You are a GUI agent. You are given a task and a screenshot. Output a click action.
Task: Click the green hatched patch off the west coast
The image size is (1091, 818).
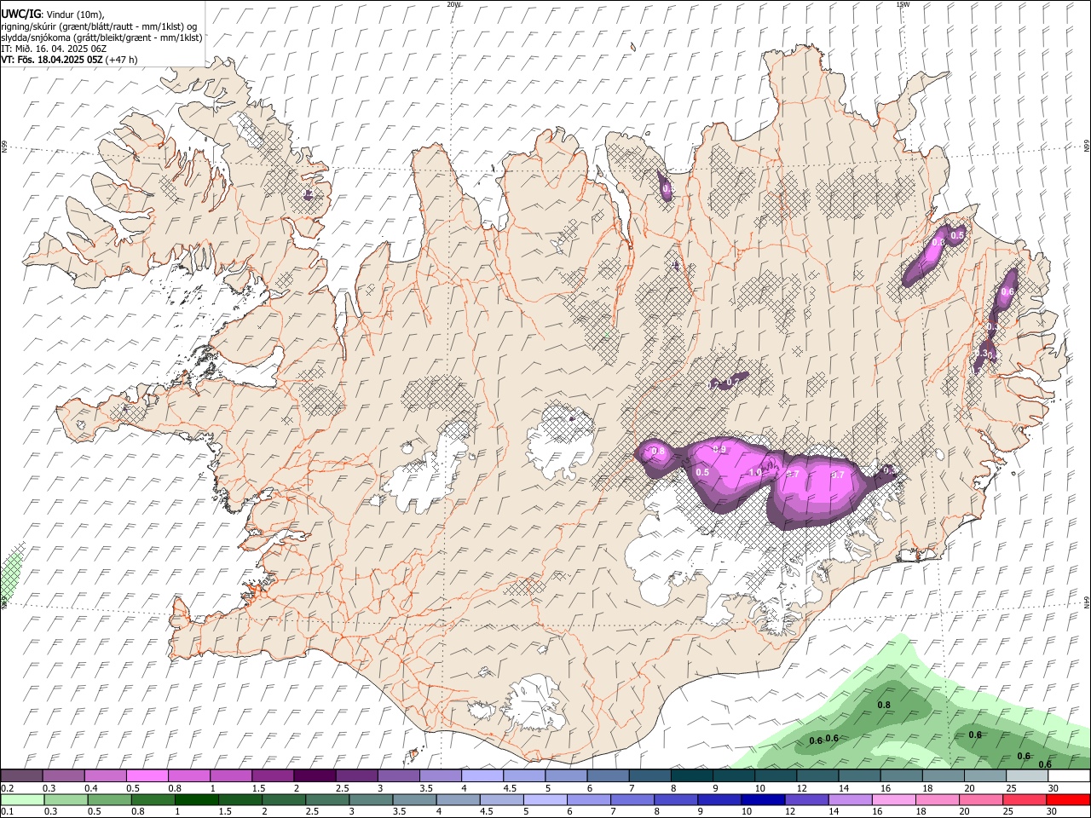click(x=10, y=575)
